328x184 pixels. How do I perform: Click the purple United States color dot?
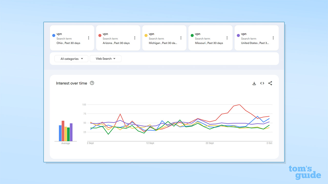pyautogui.click(x=238, y=36)
